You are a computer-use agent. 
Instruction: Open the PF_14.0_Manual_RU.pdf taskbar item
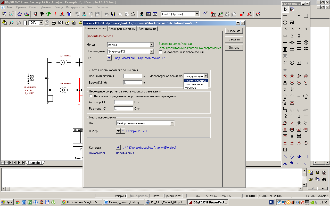click(166, 202)
